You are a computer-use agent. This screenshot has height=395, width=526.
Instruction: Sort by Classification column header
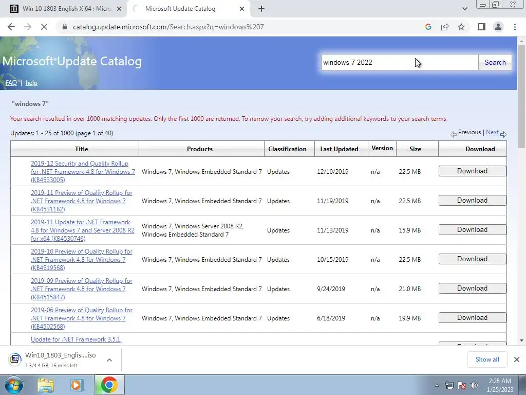click(287, 149)
